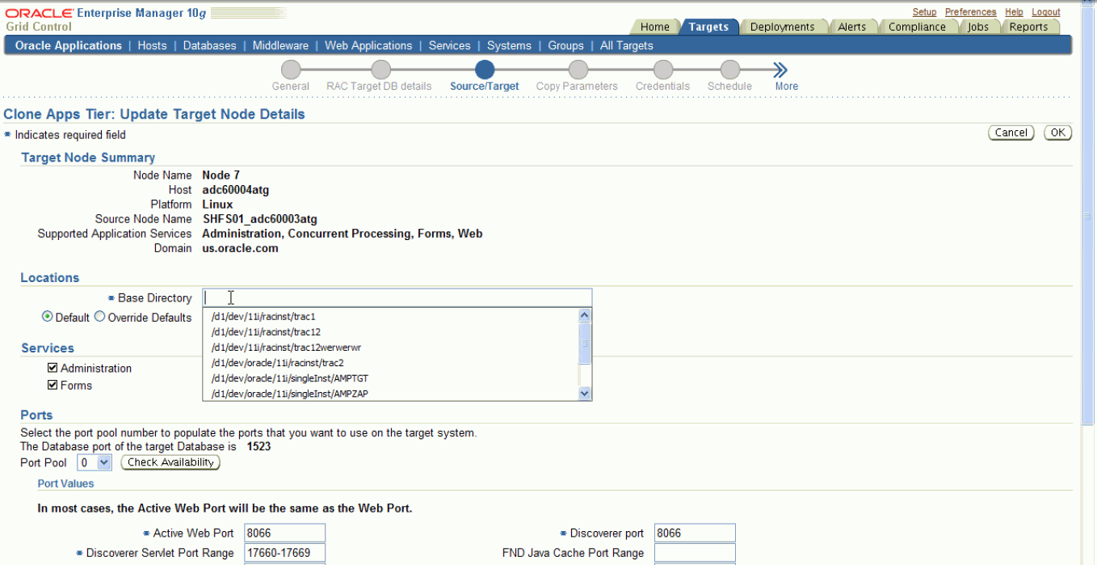Click the More double-arrow icon

[780, 70]
